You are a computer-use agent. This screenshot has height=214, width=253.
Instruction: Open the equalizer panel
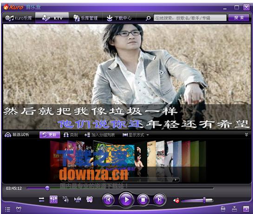click(53, 200)
